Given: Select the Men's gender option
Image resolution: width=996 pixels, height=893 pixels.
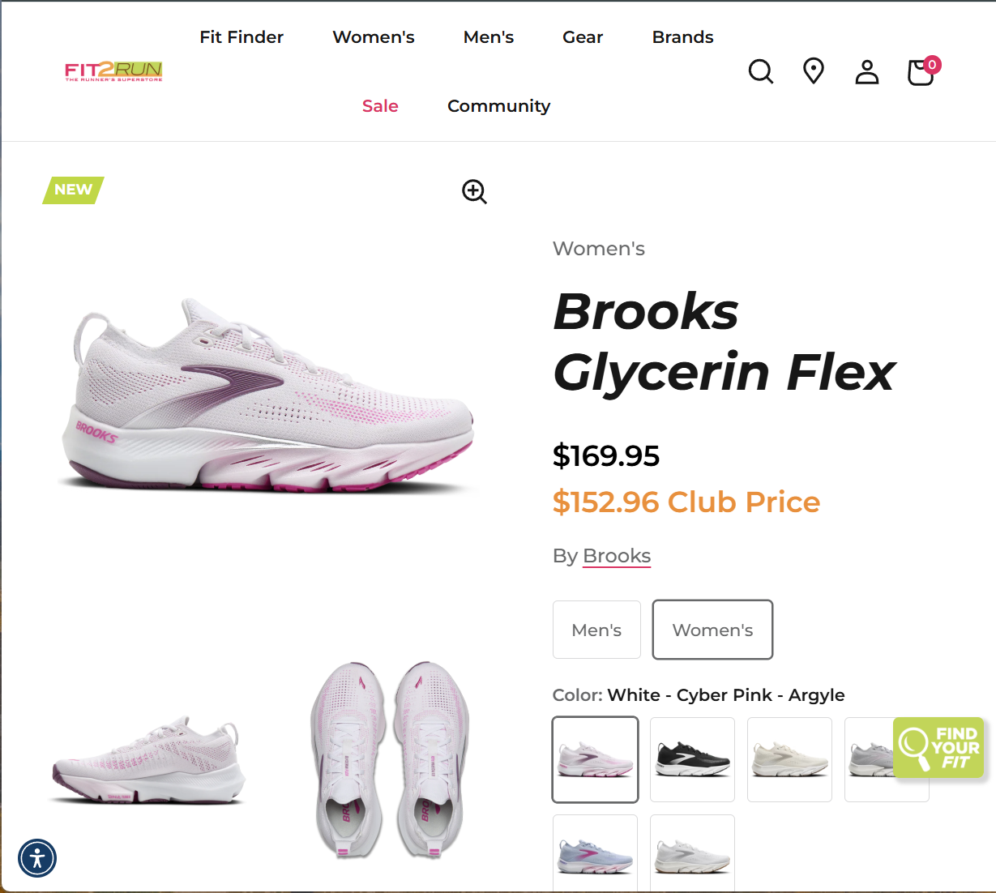Looking at the screenshot, I should tap(596, 630).
